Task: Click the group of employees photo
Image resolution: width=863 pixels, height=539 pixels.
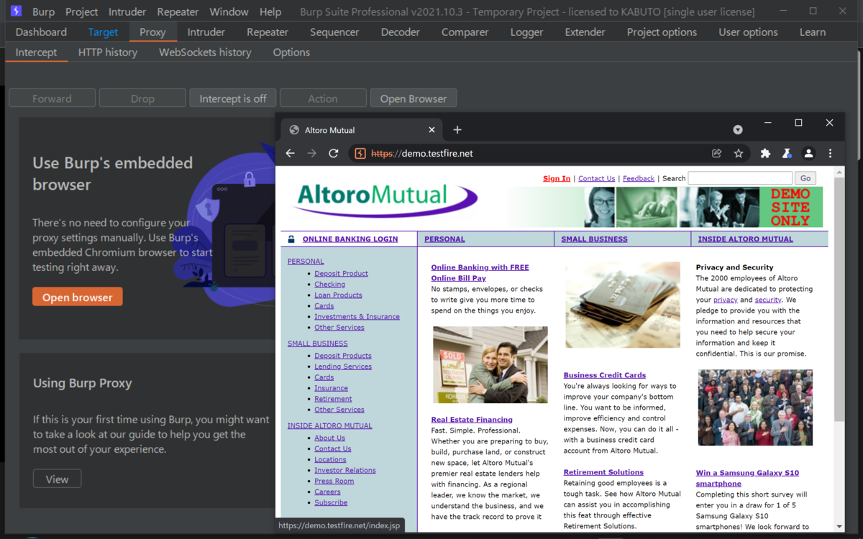Action: coord(755,407)
